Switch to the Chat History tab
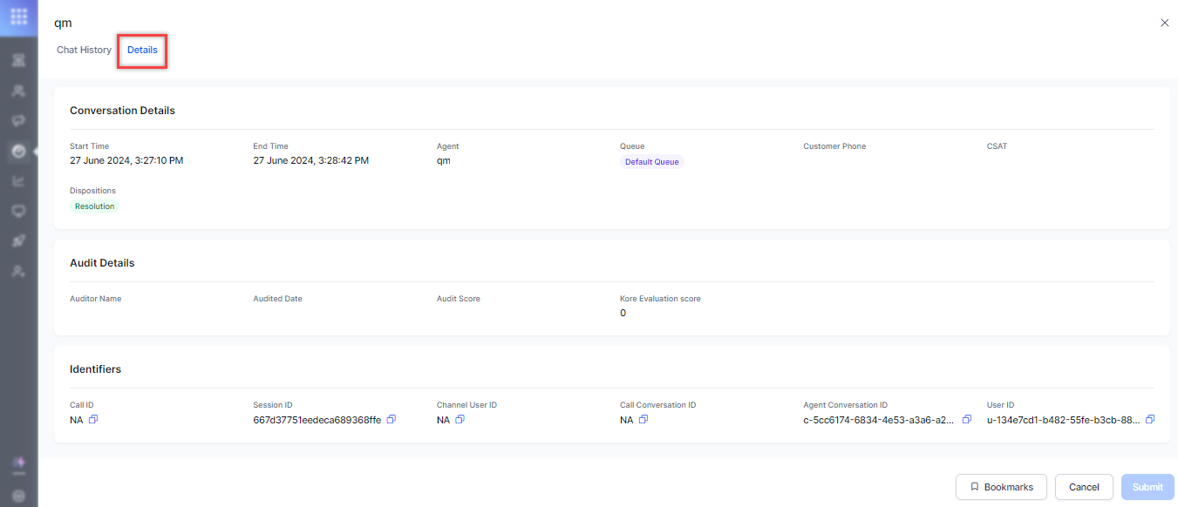Image resolution: width=1178 pixels, height=507 pixels. (84, 51)
